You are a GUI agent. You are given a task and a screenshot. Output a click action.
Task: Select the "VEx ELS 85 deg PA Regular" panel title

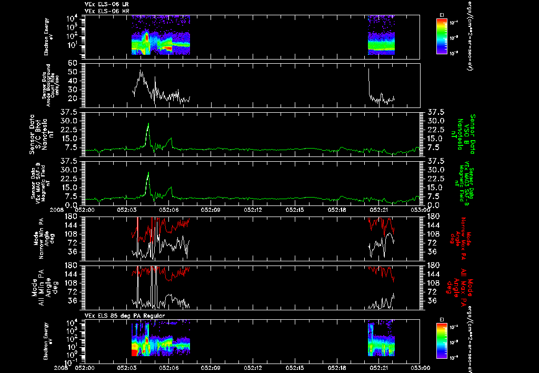(x=125, y=316)
